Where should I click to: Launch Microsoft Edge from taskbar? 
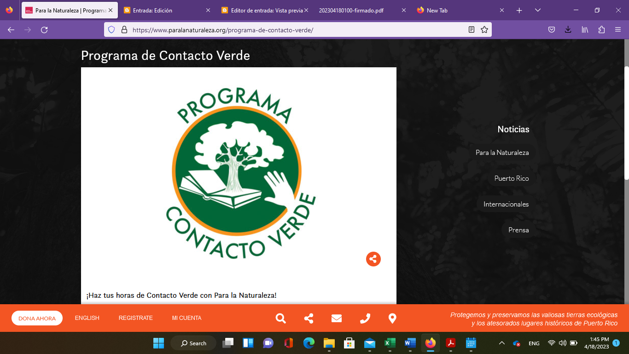(309, 343)
